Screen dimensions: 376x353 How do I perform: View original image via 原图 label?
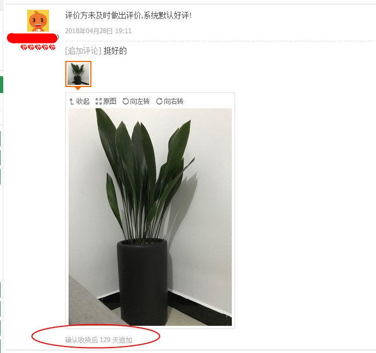coord(110,101)
